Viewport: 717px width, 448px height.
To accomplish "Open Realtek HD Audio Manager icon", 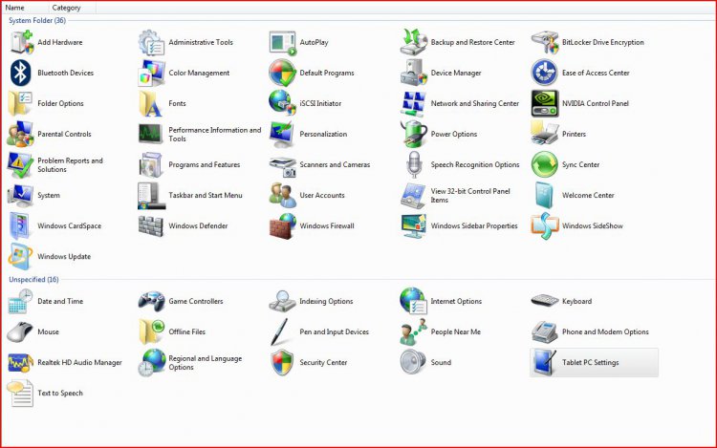I will pos(21,362).
